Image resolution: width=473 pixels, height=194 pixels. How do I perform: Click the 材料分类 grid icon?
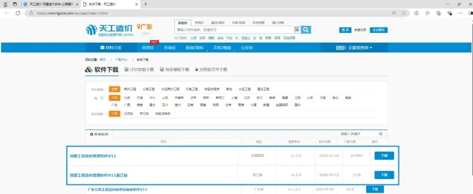tap(102, 48)
